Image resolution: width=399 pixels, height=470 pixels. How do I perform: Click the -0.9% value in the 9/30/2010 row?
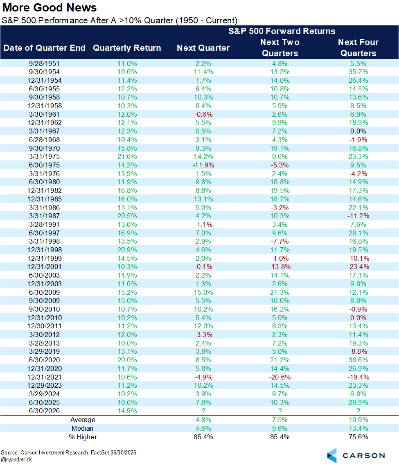click(x=358, y=310)
